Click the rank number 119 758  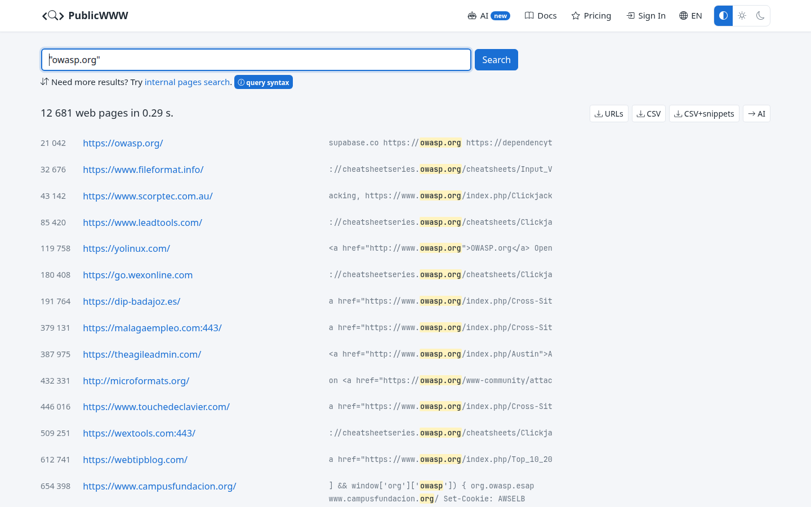point(55,248)
